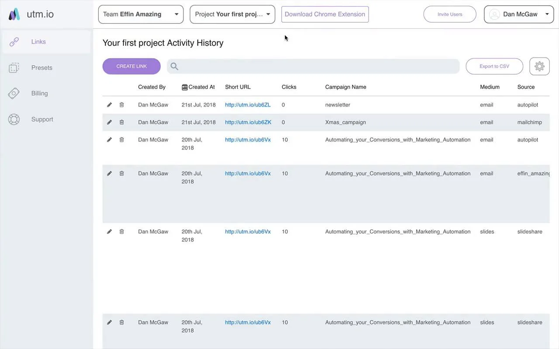This screenshot has height=349, width=559.
Task: Click inside the search input field
Action: pyautogui.click(x=306, y=66)
